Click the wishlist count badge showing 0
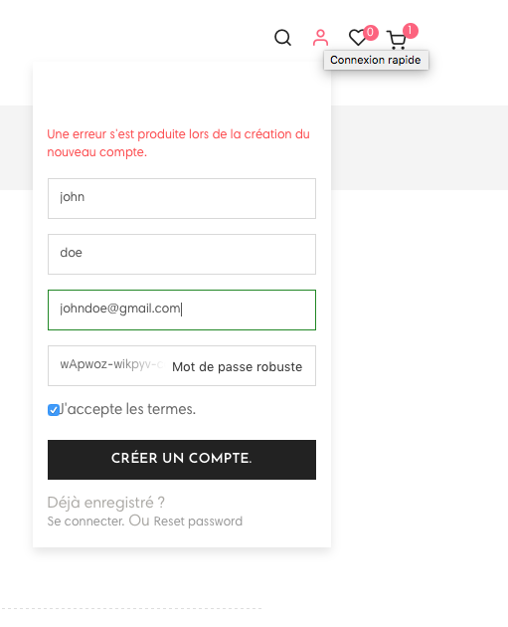The image size is (508, 627). click(371, 32)
